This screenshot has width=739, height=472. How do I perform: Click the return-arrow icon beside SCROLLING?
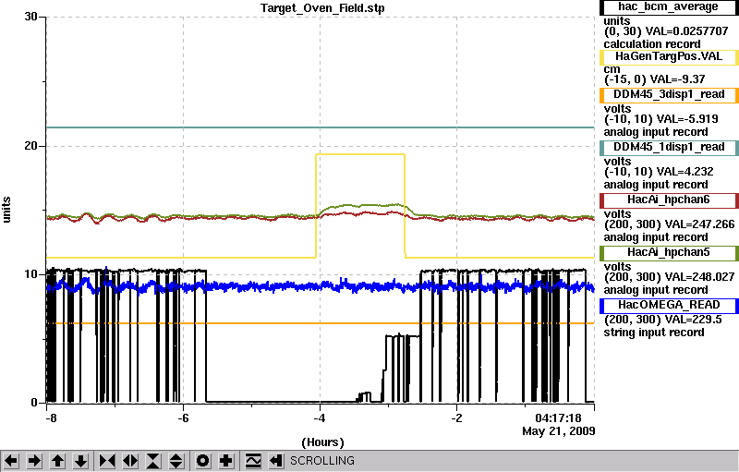(x=275, y=460)
